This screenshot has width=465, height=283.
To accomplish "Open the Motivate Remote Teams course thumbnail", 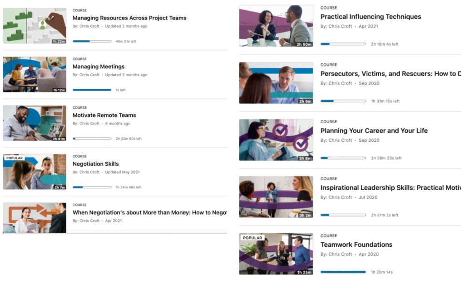I will click(x=35, y=123).
